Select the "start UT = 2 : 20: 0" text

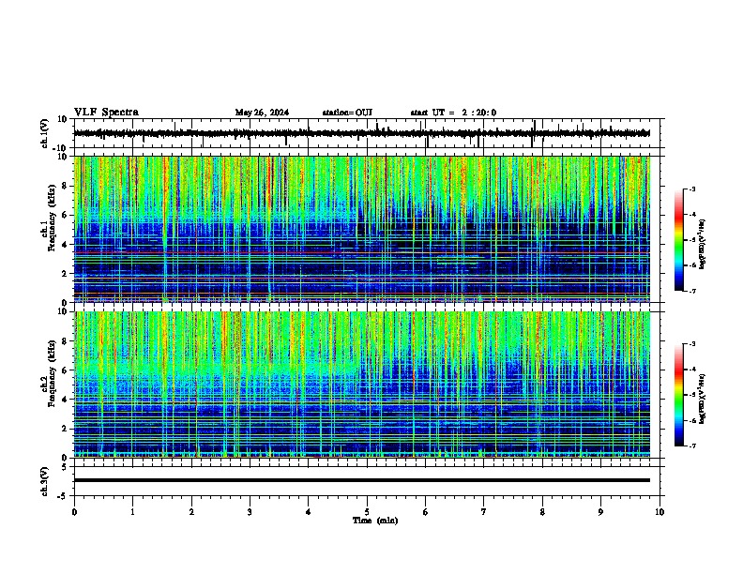pos(453,113)
